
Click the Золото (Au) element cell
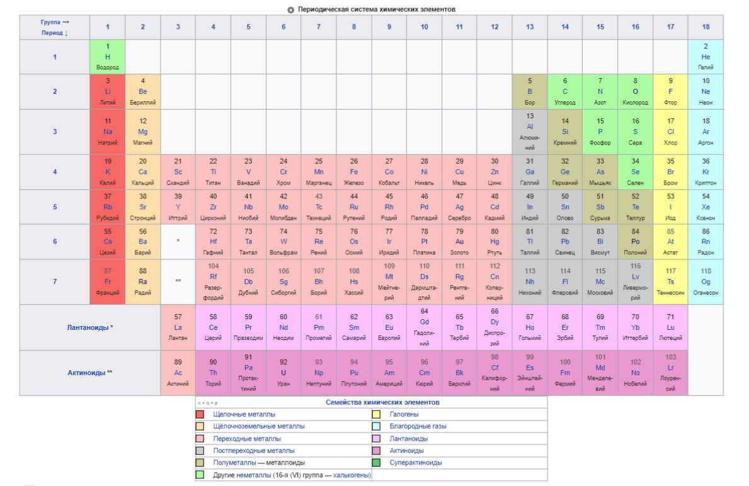pos(459,242)
